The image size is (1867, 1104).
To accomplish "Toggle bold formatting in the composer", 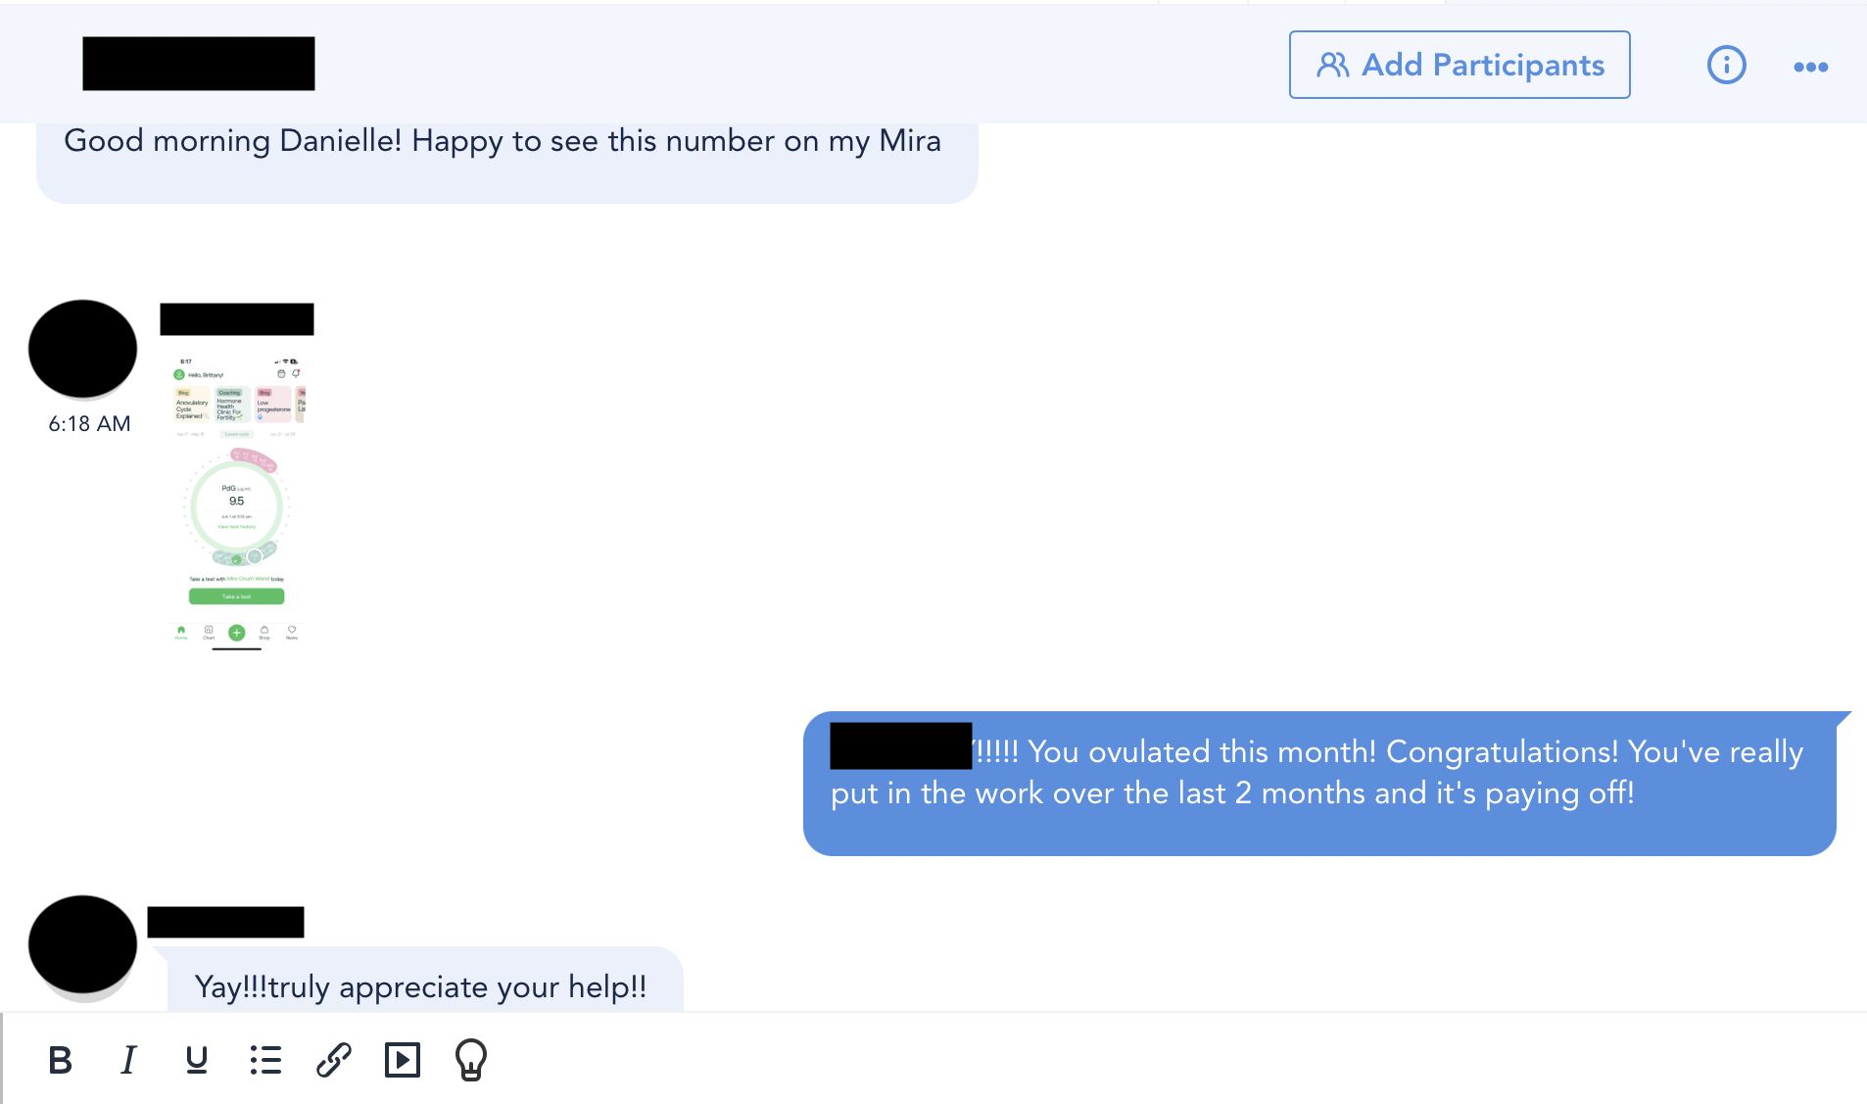I will coord(61,1060).
